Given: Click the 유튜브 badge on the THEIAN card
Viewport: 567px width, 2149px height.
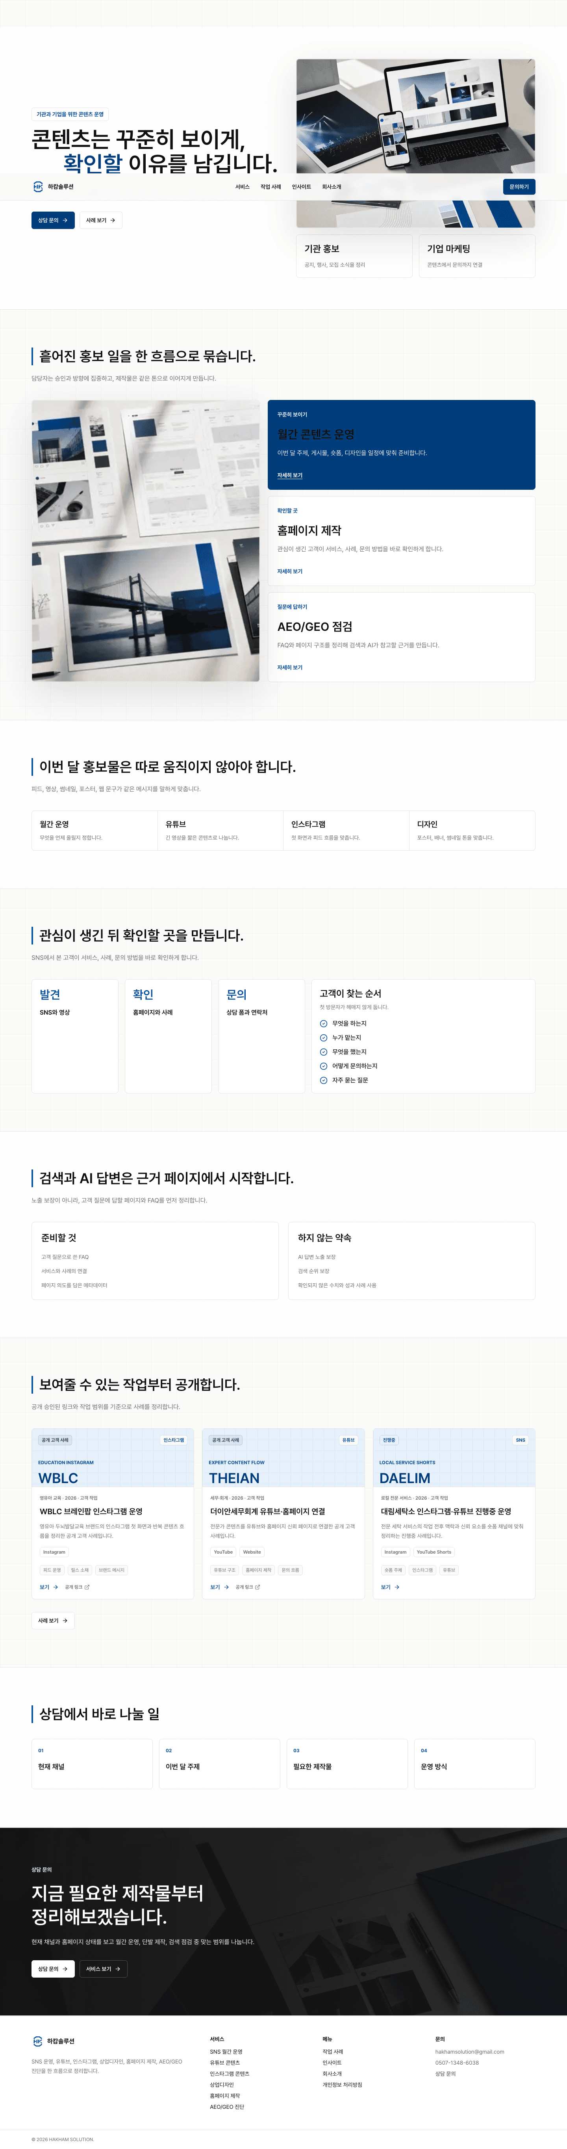Looking at the screenshot, I should coord(348,1440).
